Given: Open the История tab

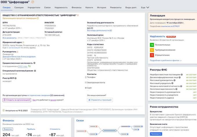Looking at the screenshot, I should [x=102, y=8].
